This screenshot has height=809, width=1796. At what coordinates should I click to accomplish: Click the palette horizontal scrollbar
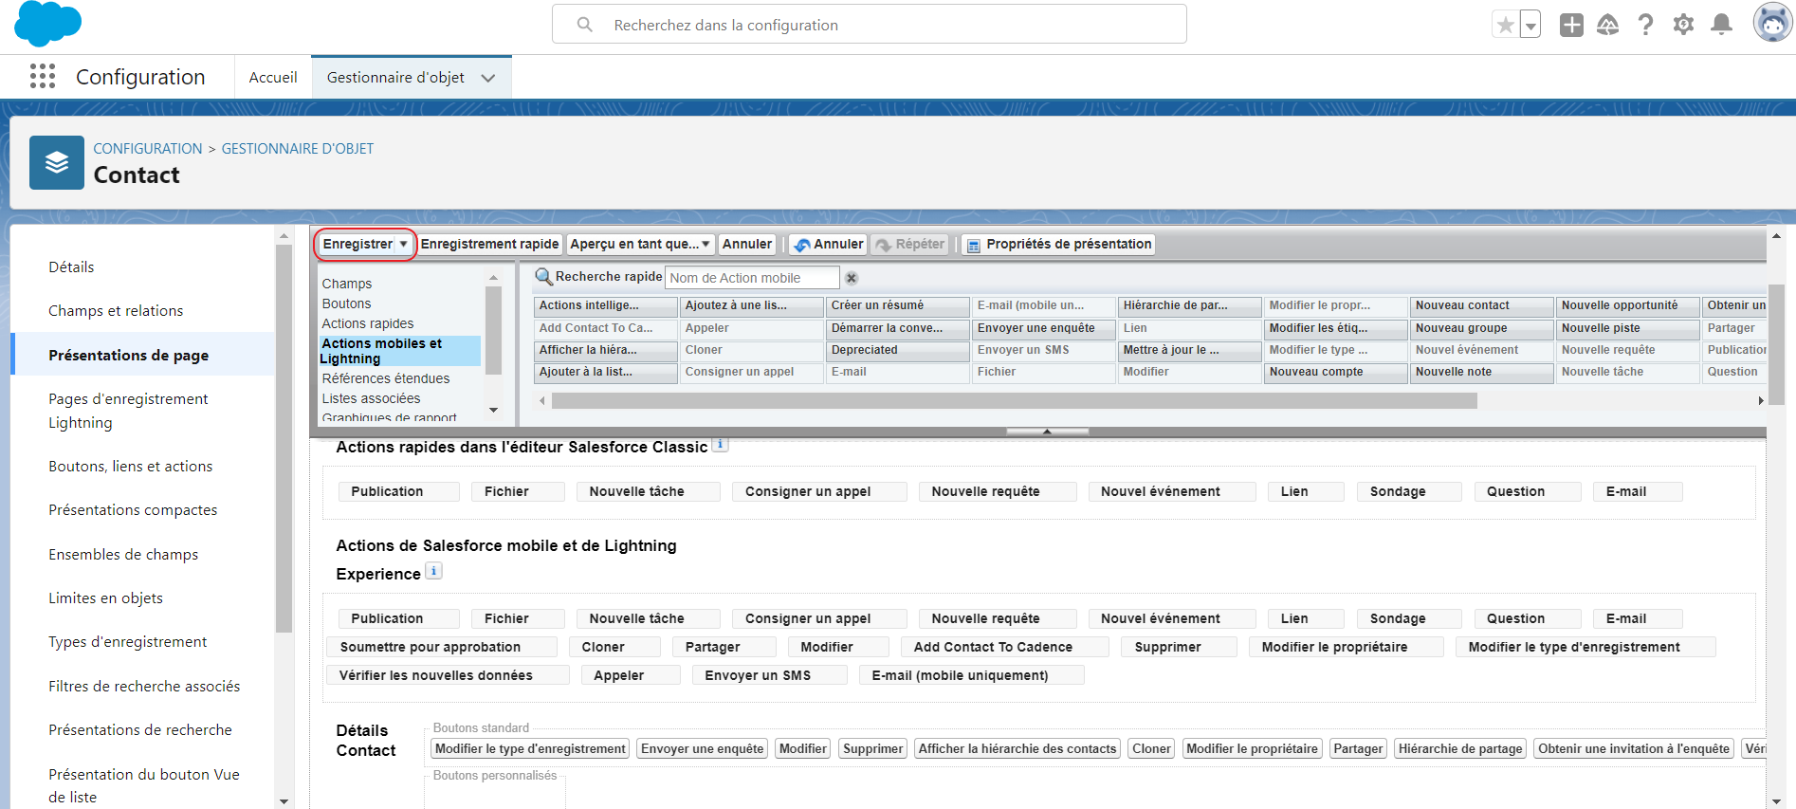1014,401
